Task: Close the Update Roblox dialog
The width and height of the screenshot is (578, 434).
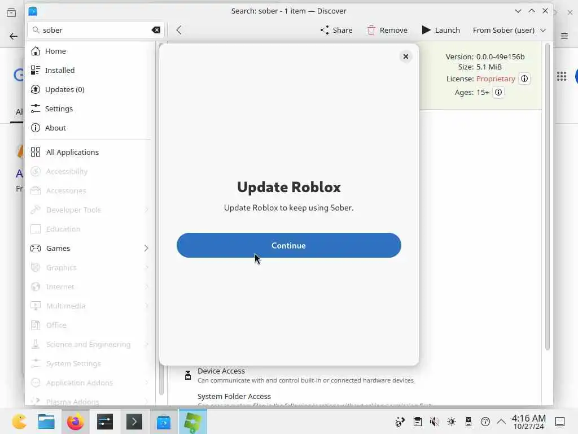Action: (405, 57)
